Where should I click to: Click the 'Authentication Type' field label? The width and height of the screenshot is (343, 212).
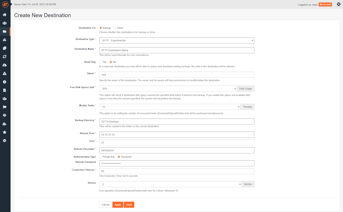pos(85,157)
